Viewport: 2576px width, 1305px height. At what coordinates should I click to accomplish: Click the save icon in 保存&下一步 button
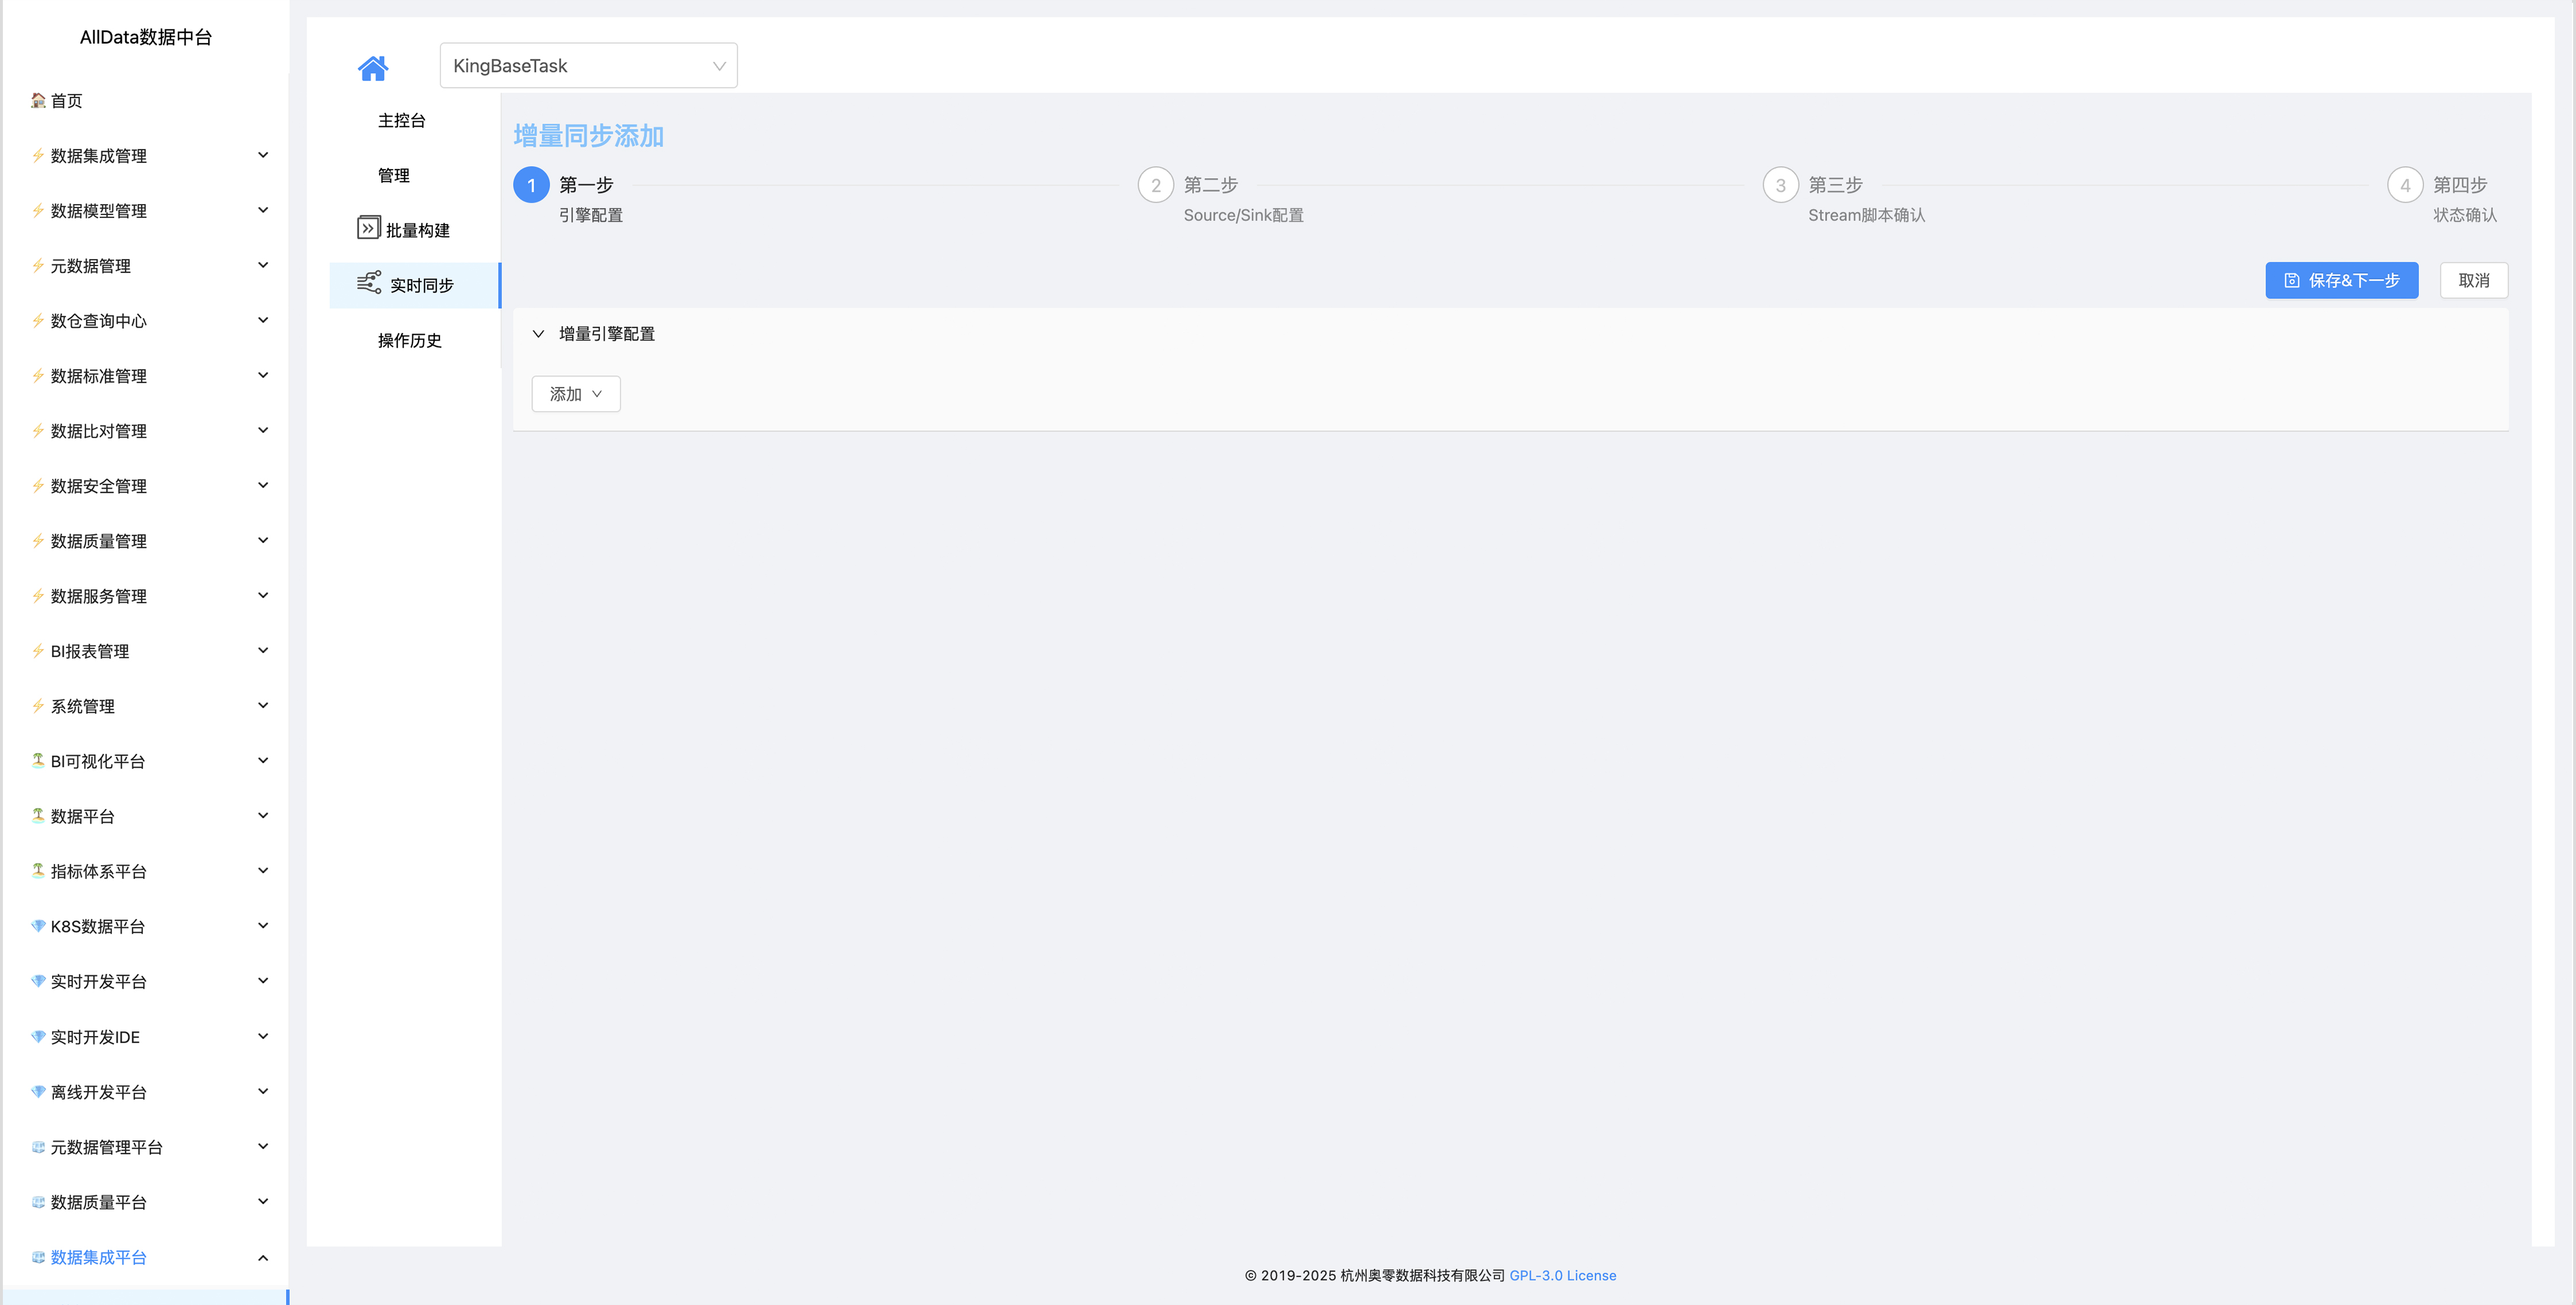pyautogui.click(x=2291, y=281)
